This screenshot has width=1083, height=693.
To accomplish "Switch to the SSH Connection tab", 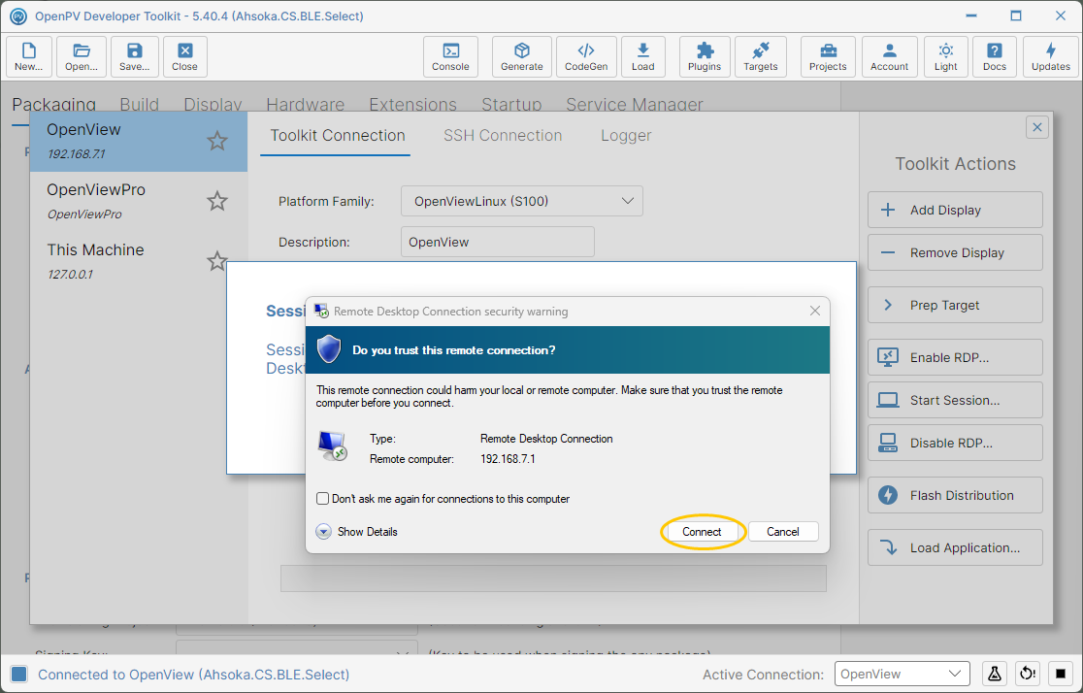I will (502, 136).
